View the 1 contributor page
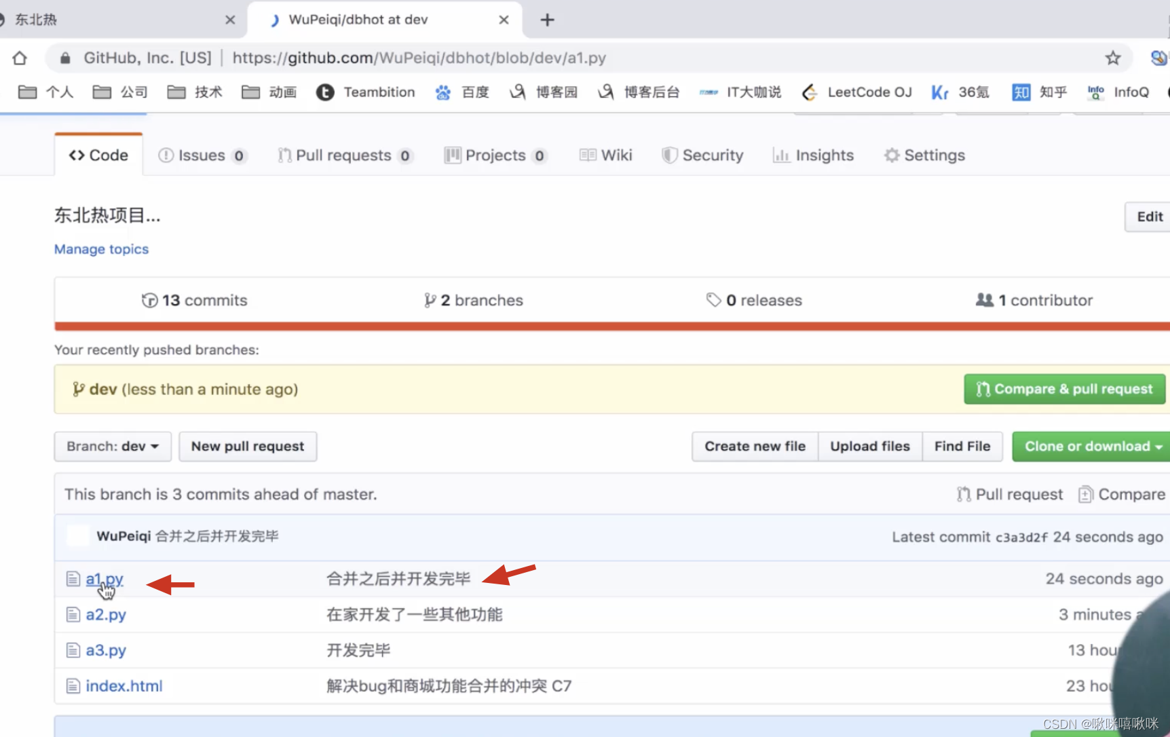Screen dimensions: 1170x737 [x=1034, y=300]
